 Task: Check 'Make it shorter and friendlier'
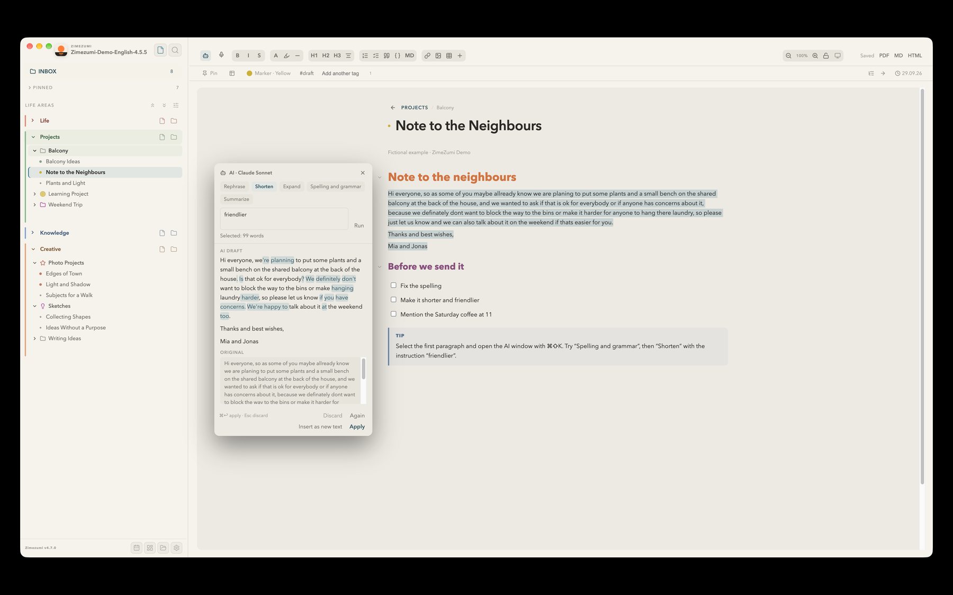(393, 299)
